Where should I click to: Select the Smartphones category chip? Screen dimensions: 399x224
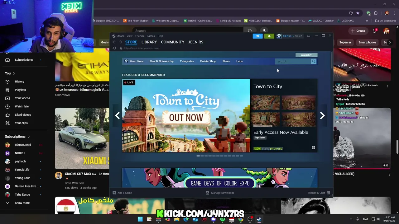tap(367, 42)
